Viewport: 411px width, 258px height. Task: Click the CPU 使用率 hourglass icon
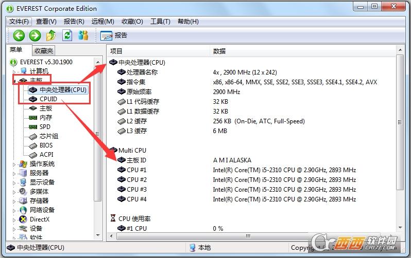(x=113, y=218)
